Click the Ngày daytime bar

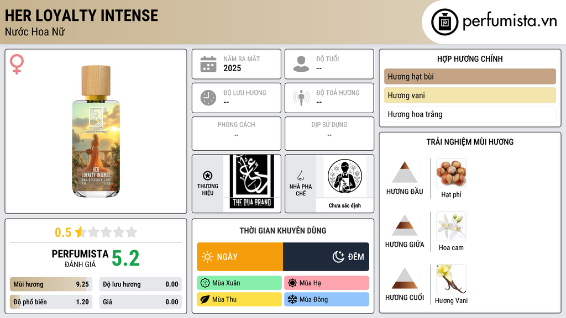click(240, 257)
